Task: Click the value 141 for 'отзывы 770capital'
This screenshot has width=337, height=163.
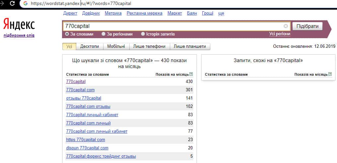Action: 189,98
